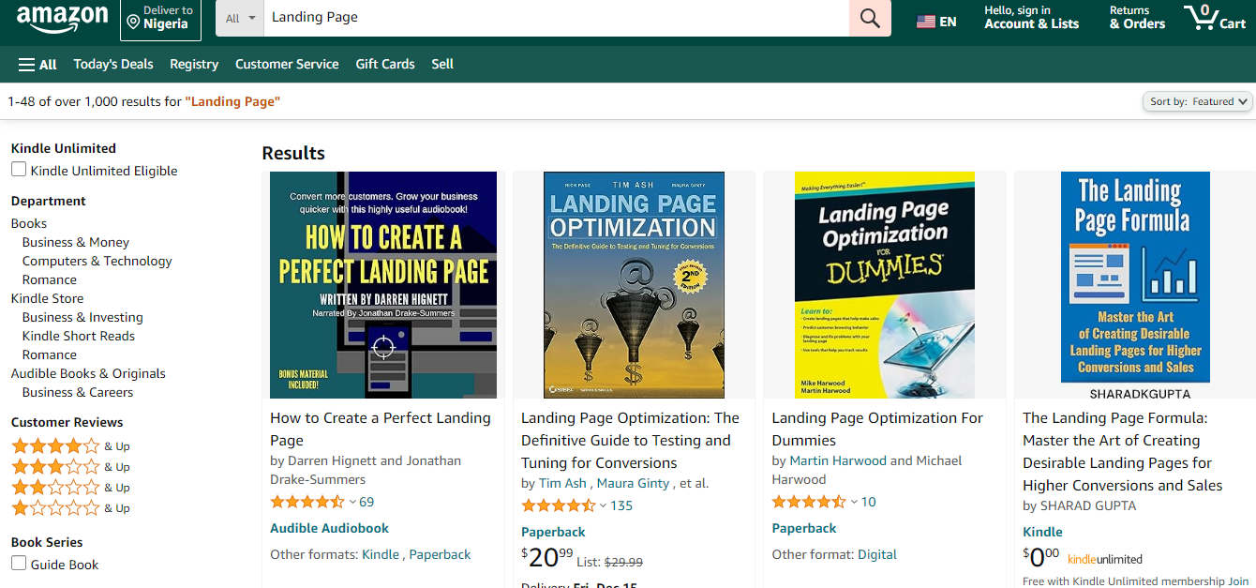Filter reviews by 4 stars & up
The height and width of the screenshot is (588, 1256).
(x=70, y=446)
